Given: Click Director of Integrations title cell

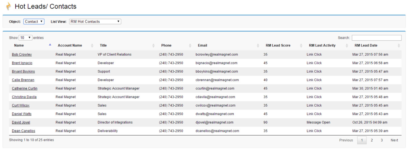Looking at the screenshot, I should click(115, 122).
